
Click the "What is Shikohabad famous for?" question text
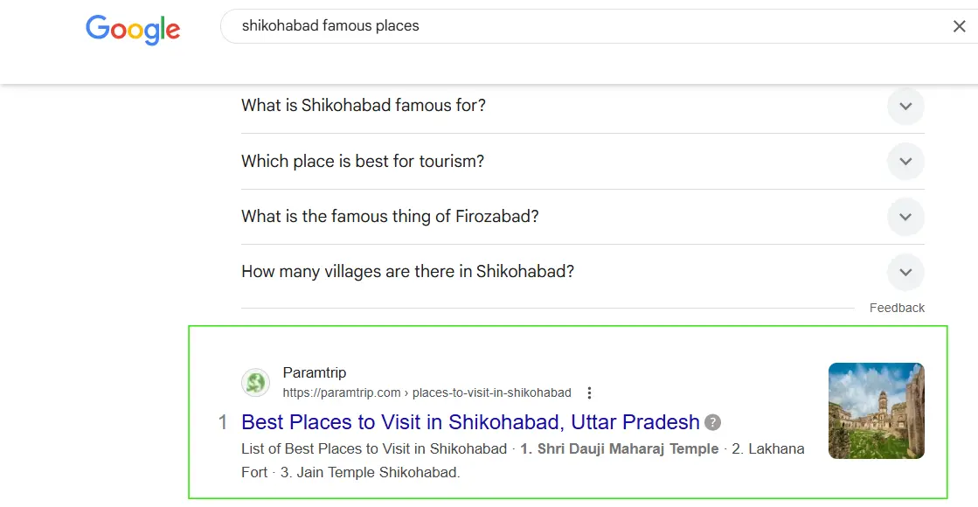tap(364, 106)
